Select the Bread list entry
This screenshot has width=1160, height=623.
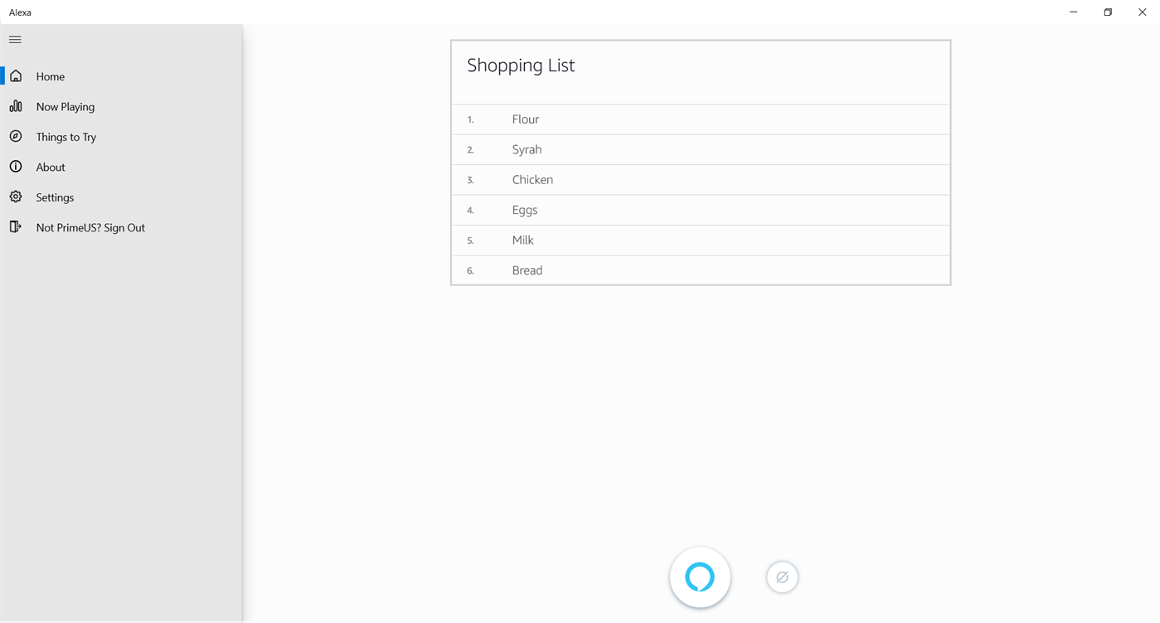pos(527,270)
